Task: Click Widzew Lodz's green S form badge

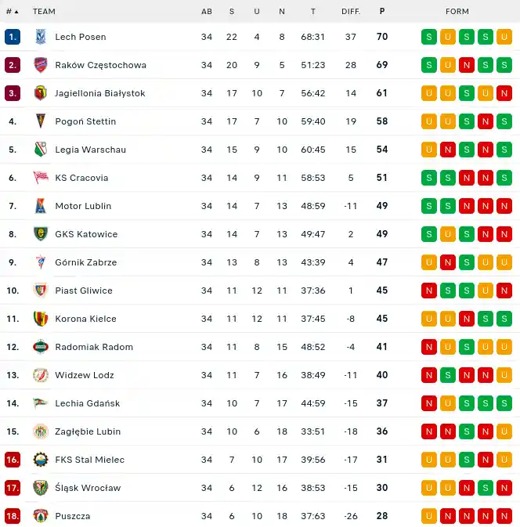Action: tap(448, 375)
